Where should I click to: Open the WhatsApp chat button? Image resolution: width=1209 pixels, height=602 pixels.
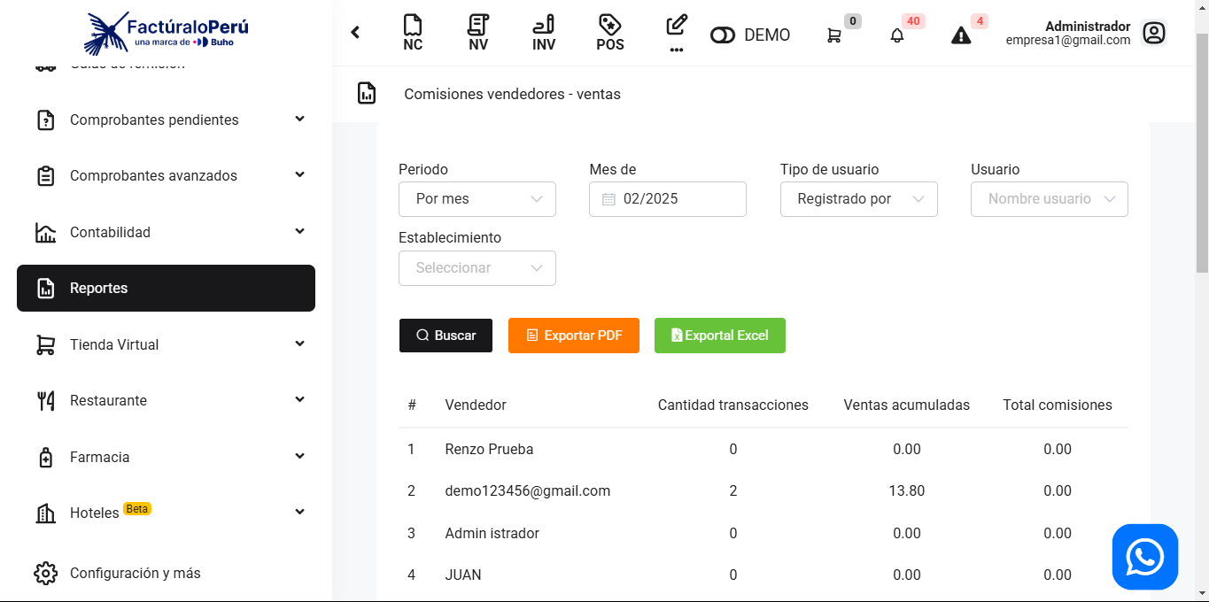[x=1144, y=557]
